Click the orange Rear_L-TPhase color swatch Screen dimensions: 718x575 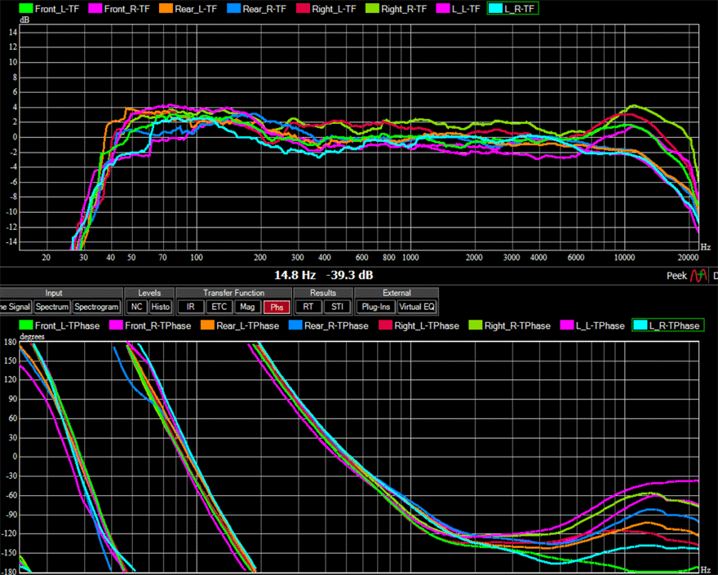[x=207, y=325]
